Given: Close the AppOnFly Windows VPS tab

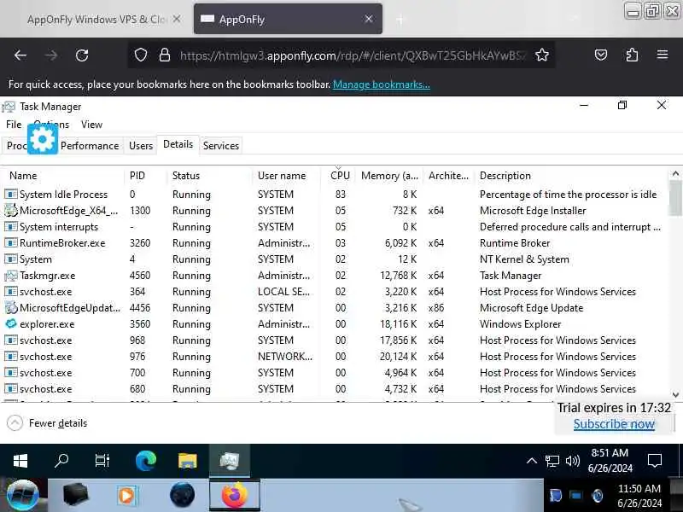Looking at the screenshot, I should pyautogui.click(x=177, y=19).
